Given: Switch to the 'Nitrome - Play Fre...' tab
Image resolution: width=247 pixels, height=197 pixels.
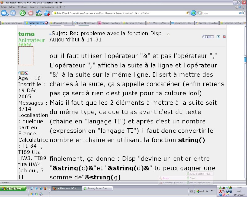Looking at the screenshot, I should [110, 23].
